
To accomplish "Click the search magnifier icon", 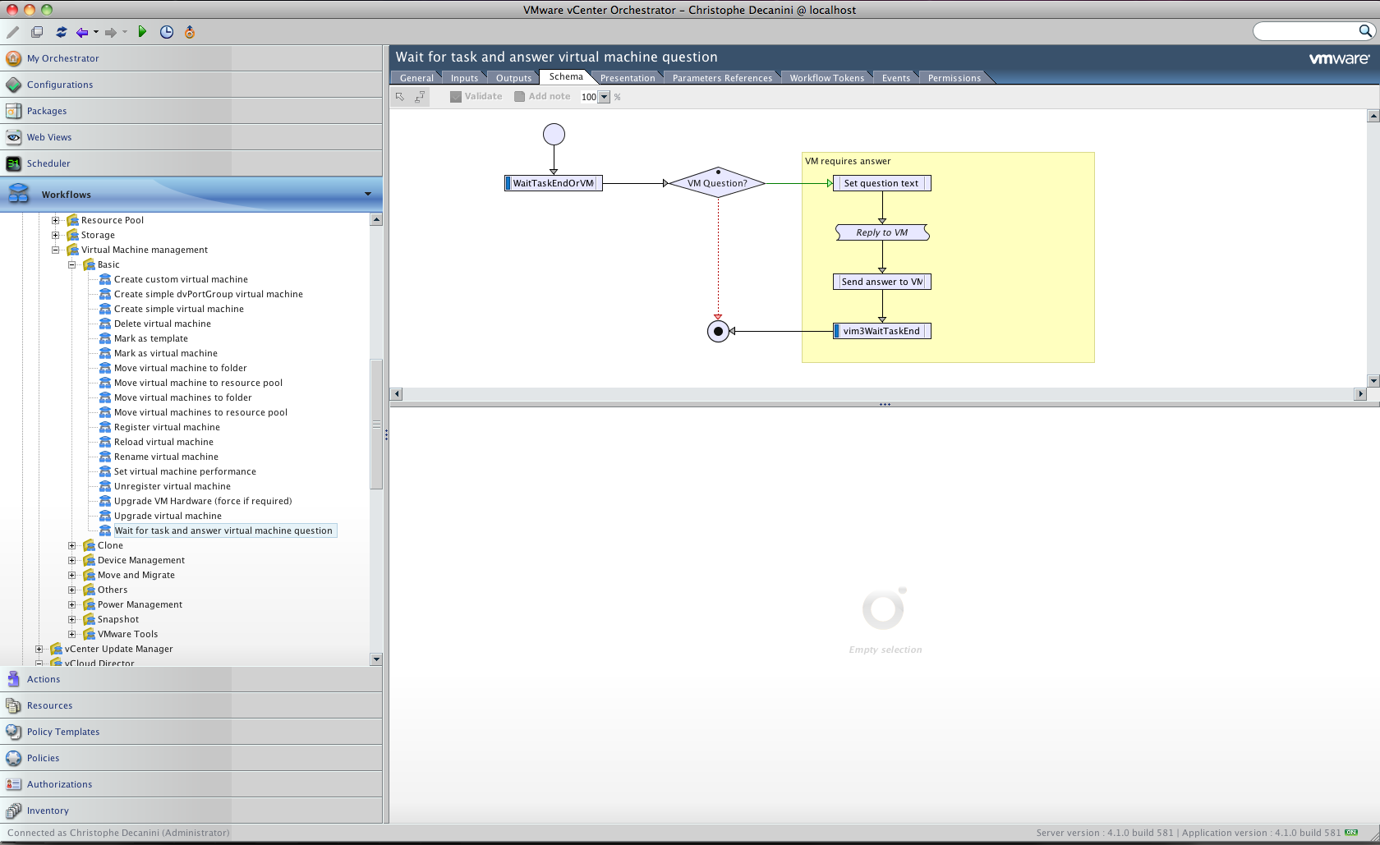I will [x=1364, y=31].
